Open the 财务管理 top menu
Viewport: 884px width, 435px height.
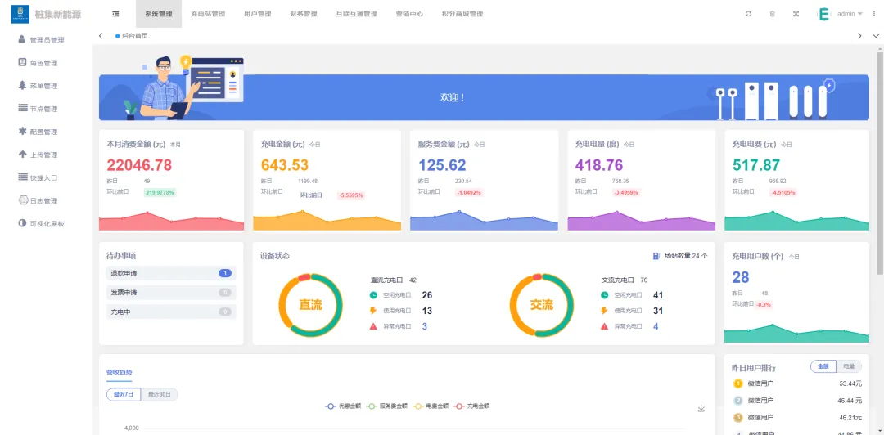click(304, 14)
